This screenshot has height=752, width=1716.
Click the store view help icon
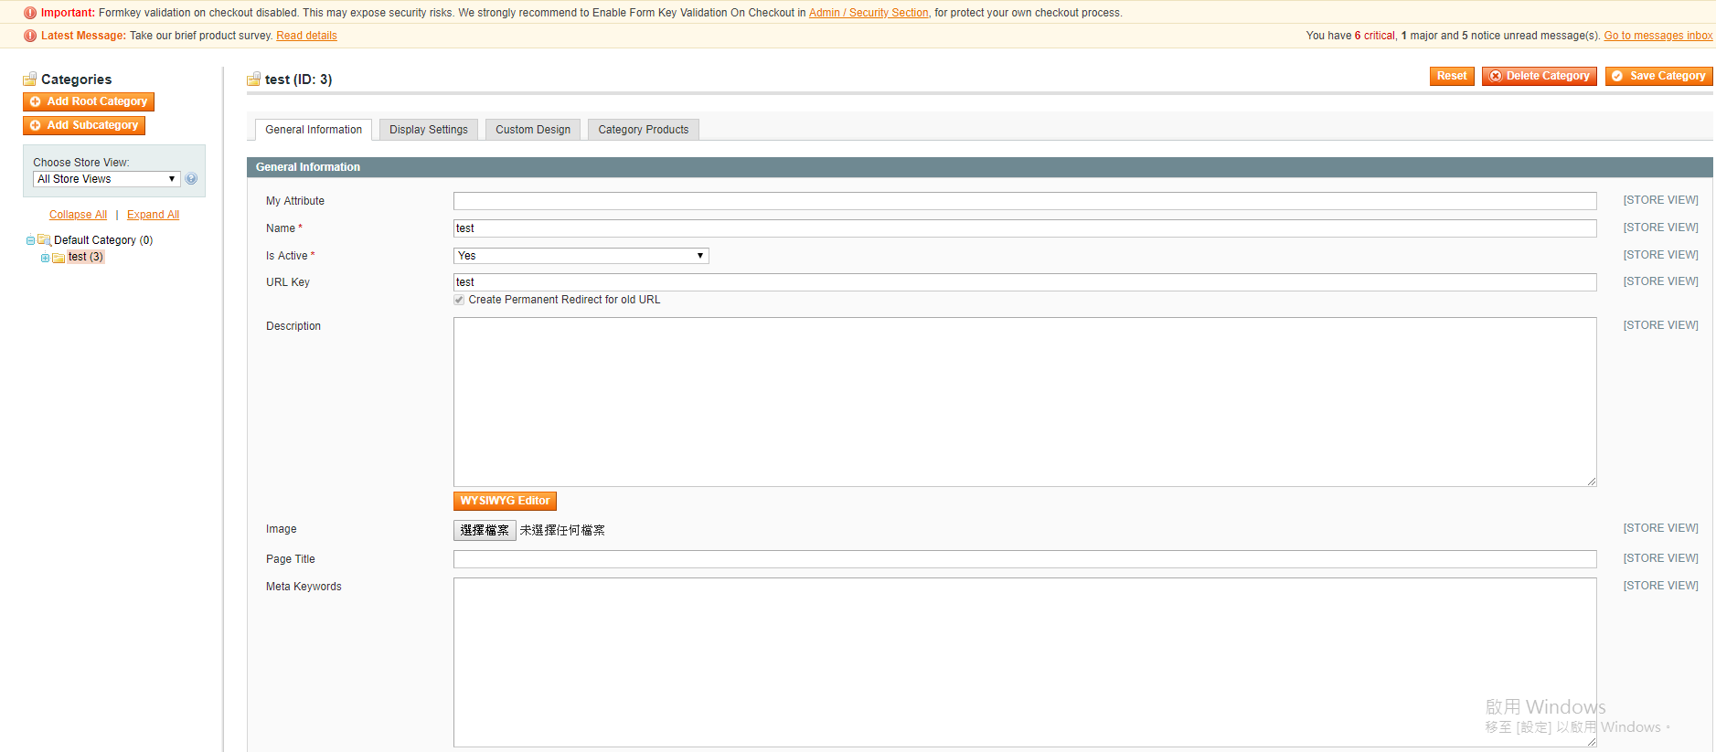coord(191,179)
